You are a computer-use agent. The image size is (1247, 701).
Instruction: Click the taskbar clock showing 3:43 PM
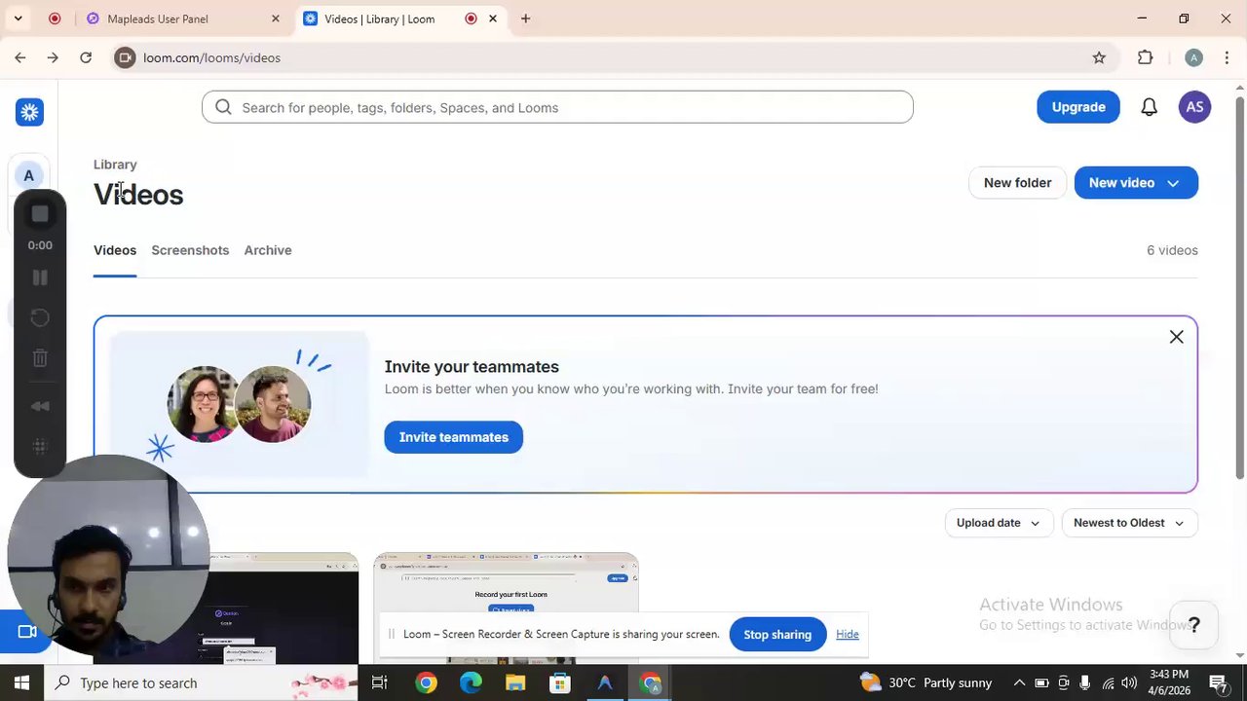[x=1169, y=683]
